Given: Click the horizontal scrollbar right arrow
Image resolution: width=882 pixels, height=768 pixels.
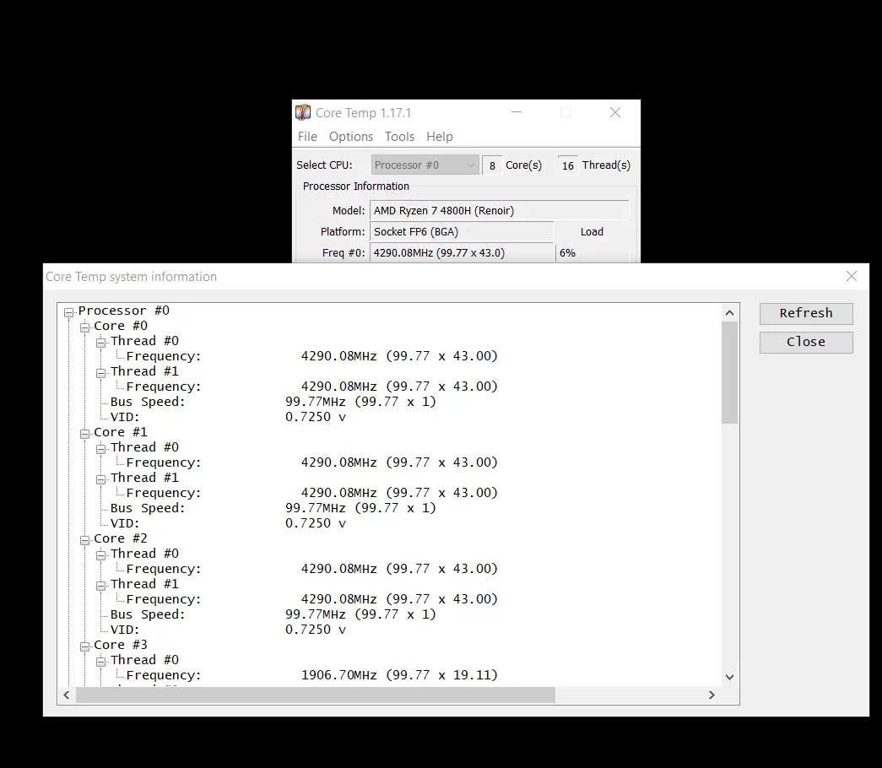Looking at the screenshot, I should [x=712, y=695].
